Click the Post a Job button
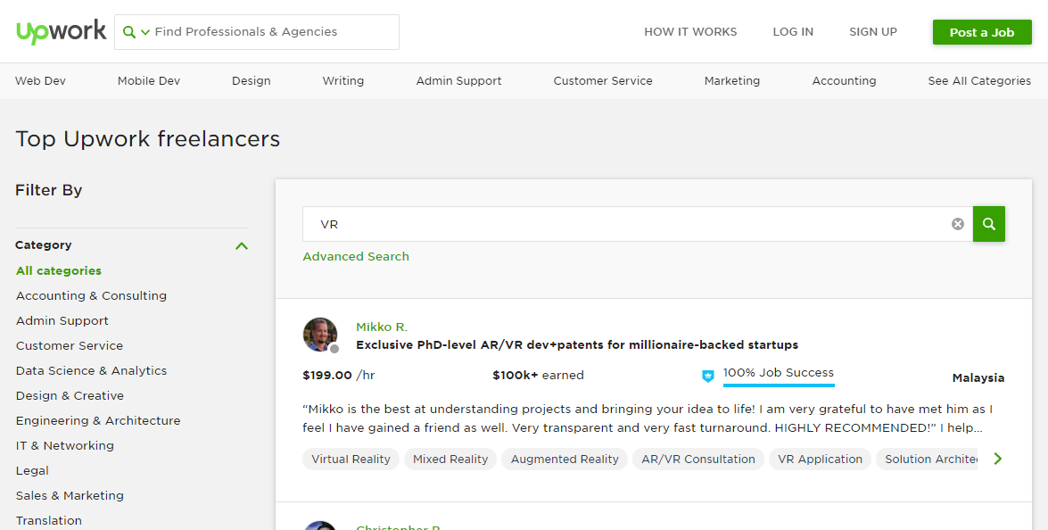 pos(982,32)
